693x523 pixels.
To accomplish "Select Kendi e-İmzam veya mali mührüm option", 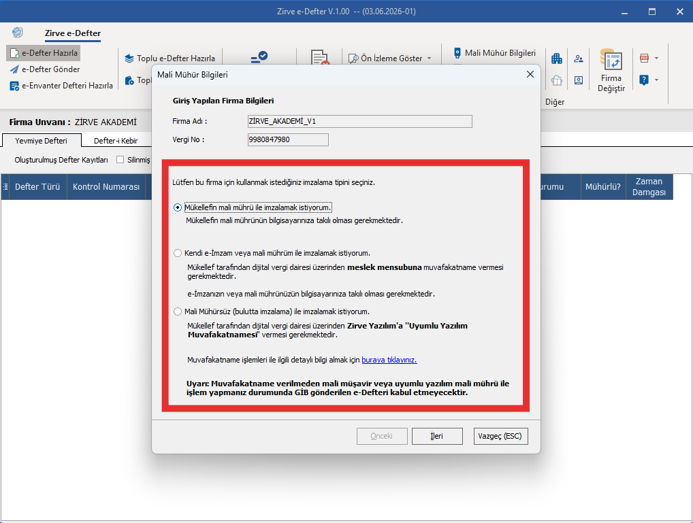I will (178, 253).
